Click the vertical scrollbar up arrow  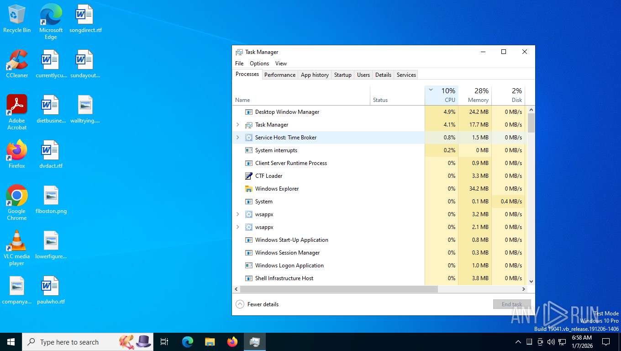(531, 110)
